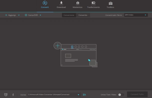Open the output folder icon
This screenshot has height=98, width=152.
click(x=84, y=95)
